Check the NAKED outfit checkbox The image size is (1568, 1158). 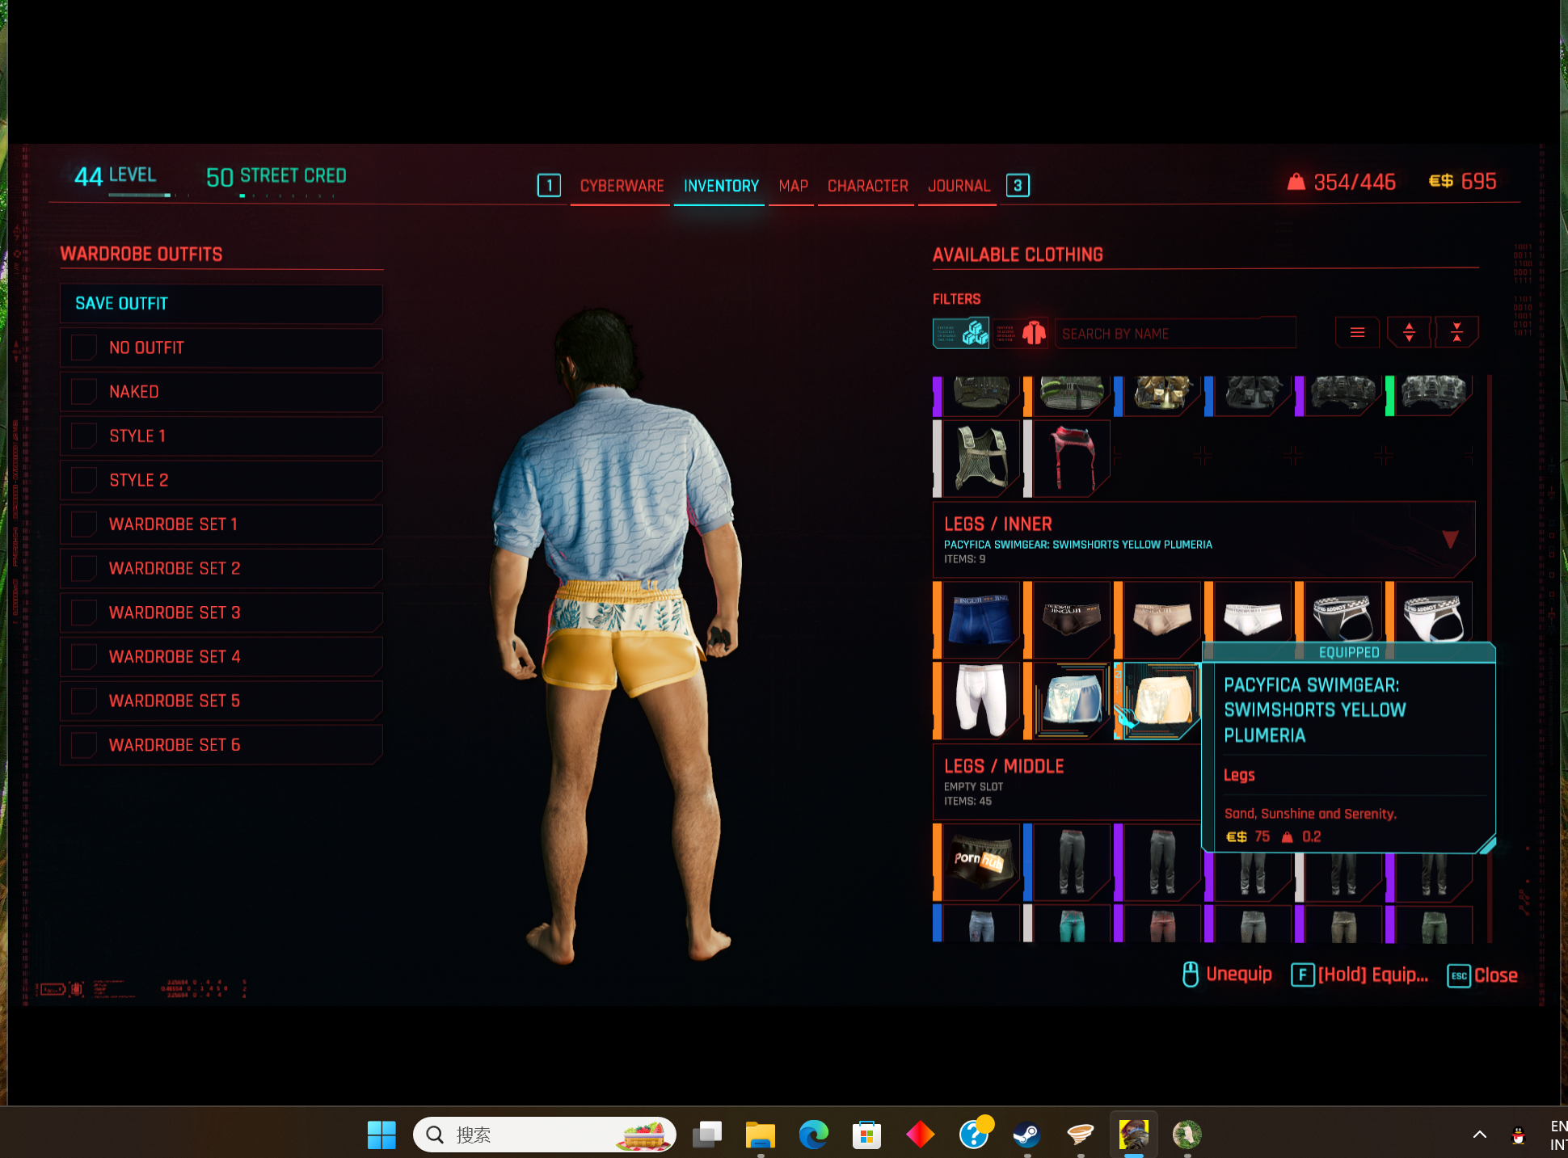[x=84, y=392]
